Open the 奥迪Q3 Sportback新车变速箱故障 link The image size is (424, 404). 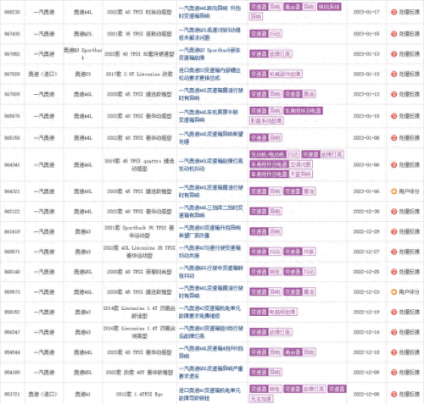click(209, 54)
